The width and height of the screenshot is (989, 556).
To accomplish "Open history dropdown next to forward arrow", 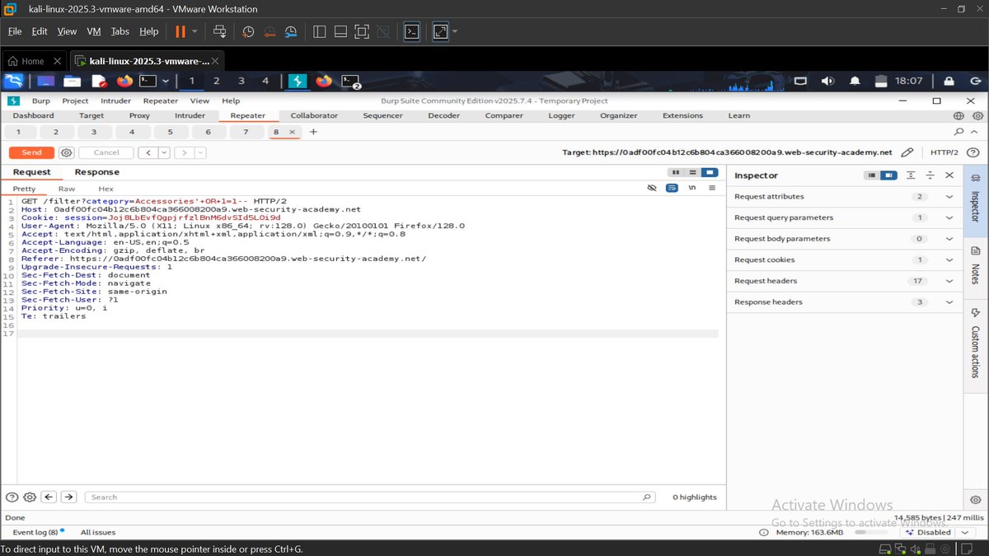I will [200, 152].
